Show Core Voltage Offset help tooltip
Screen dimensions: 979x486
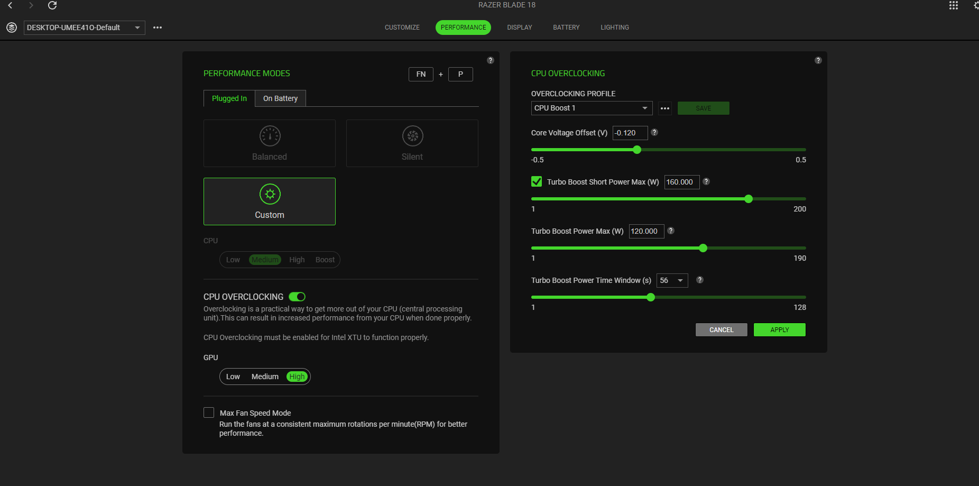[x=654, y=132]
